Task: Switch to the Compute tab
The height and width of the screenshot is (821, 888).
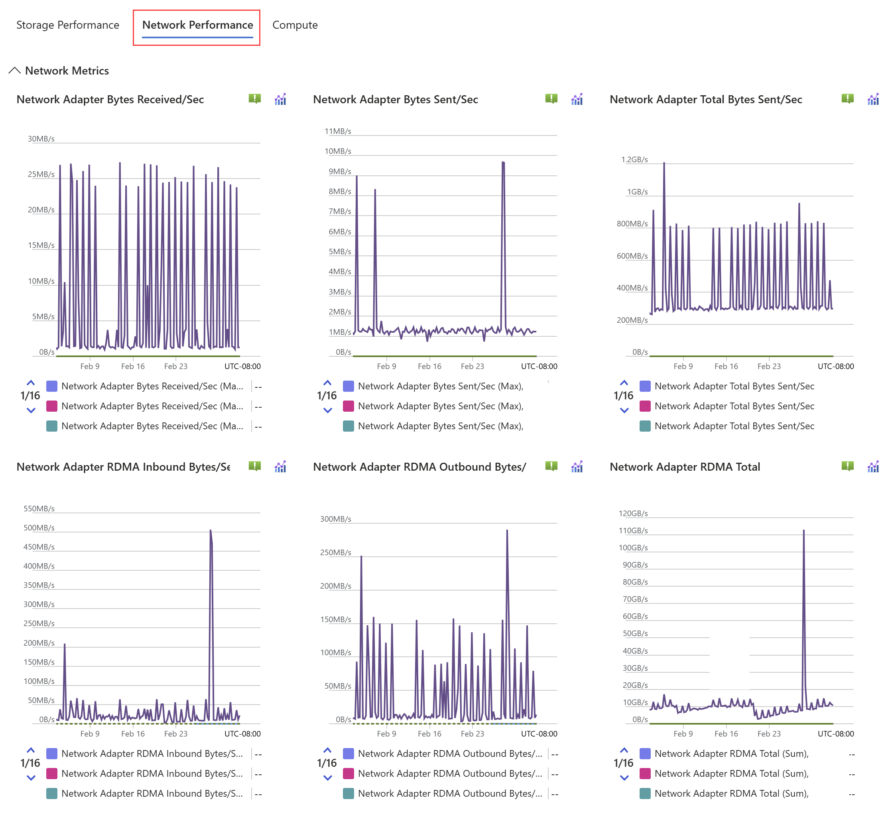Action: [x=295, y=25]
